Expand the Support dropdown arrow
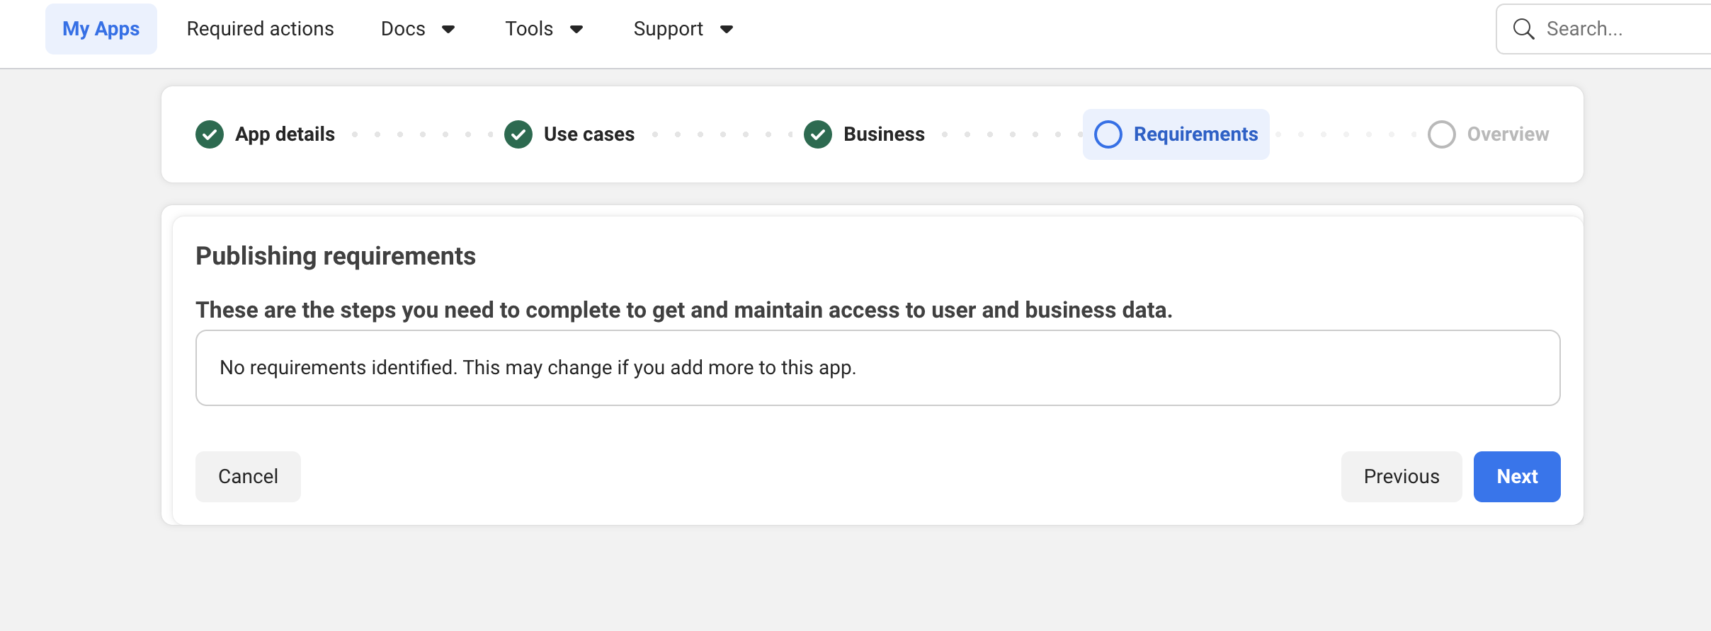This screenshot has height=631, width=1711. click(x=727, y=29)
